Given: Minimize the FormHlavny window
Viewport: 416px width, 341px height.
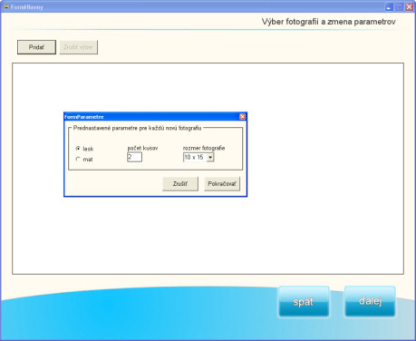Looking at the screenshot, I should pos(389,7).
